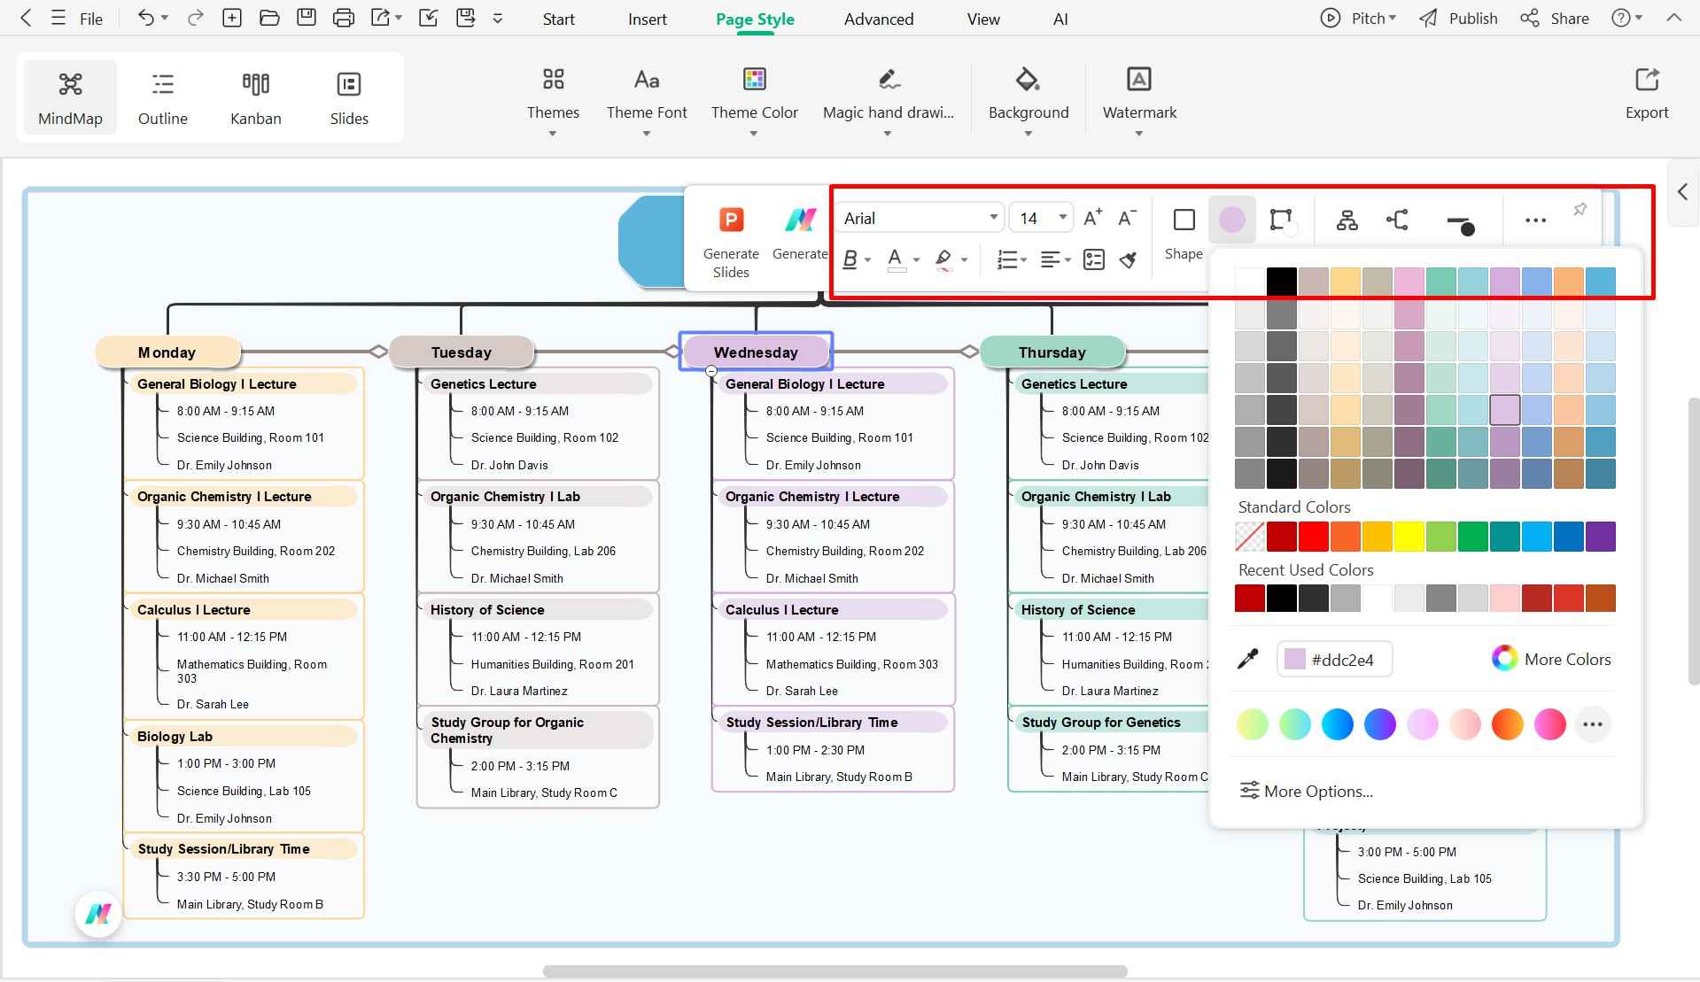Switch to Kanban view mode
The height and width of the screenshot is (982, 1700).
click(x=256, y=97)
